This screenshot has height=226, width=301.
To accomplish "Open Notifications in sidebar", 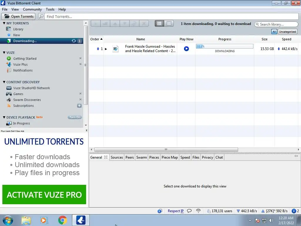I will [23, 70].
